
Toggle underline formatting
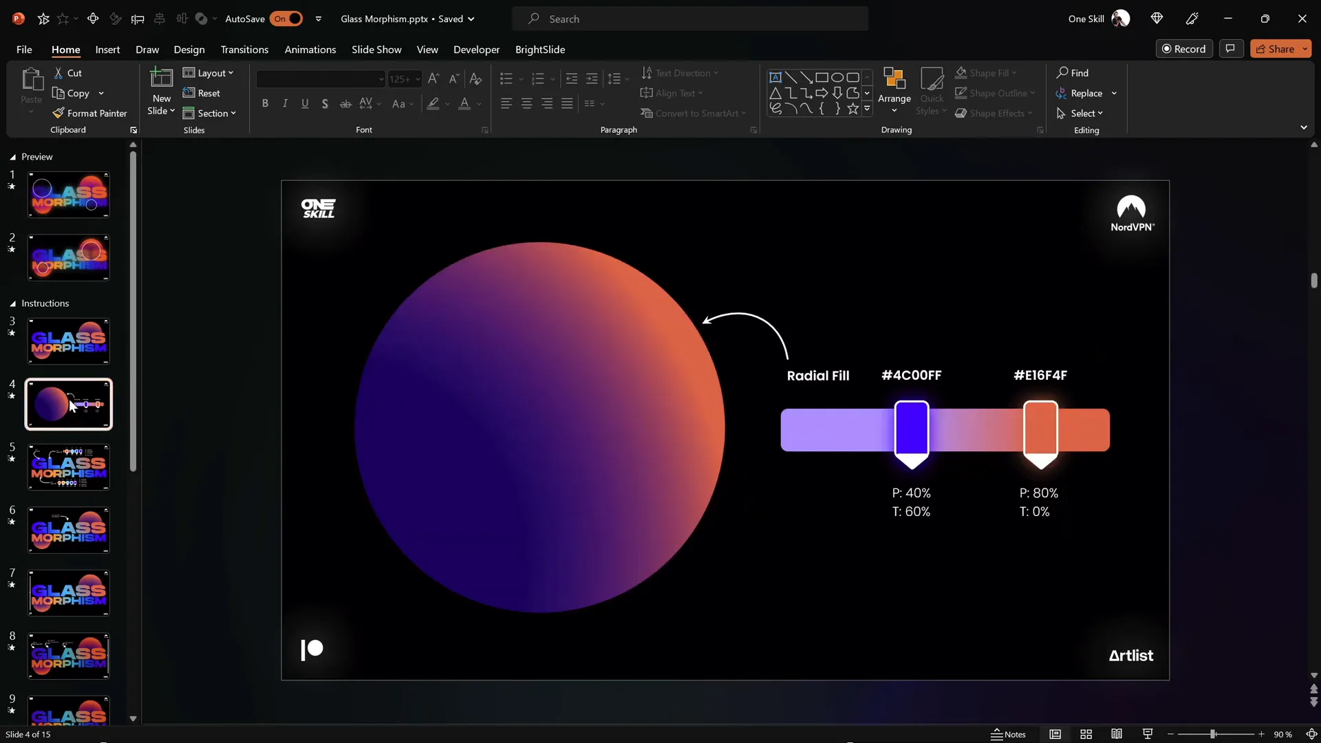305,103
